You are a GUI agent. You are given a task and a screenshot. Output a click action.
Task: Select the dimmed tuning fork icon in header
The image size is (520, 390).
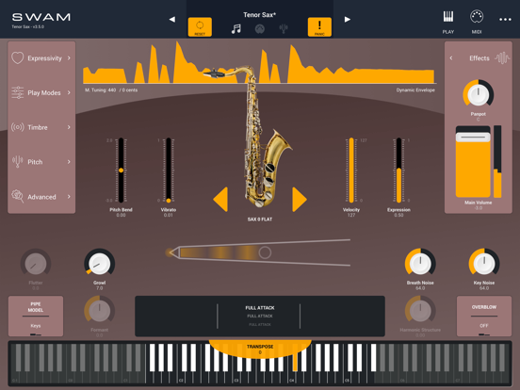pyautogui.click(x=284, y=29)
